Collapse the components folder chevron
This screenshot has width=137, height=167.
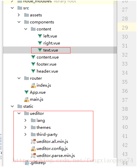click(19, 22)
